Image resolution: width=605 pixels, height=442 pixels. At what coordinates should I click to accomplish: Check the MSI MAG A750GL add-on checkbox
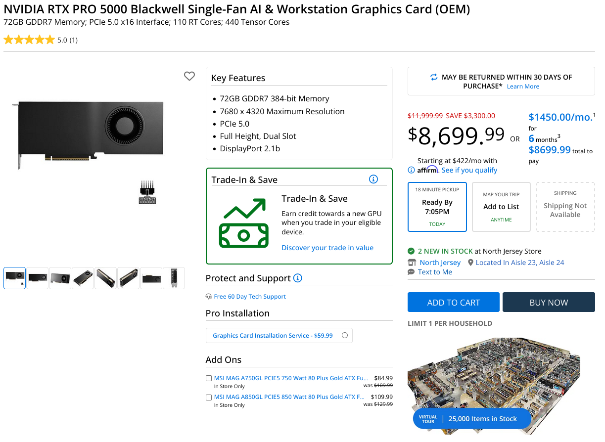(209, 378)
